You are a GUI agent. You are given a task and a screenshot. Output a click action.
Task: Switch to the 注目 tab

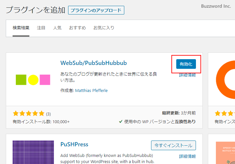[41, 28]
